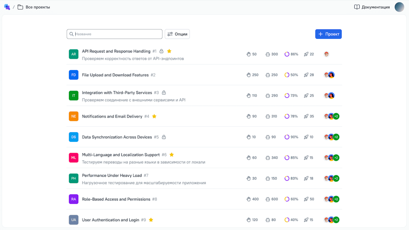Click automated tests robot icon showing 300
The image size is (409, 230).
pyautogui.click(x=268, y=54)
